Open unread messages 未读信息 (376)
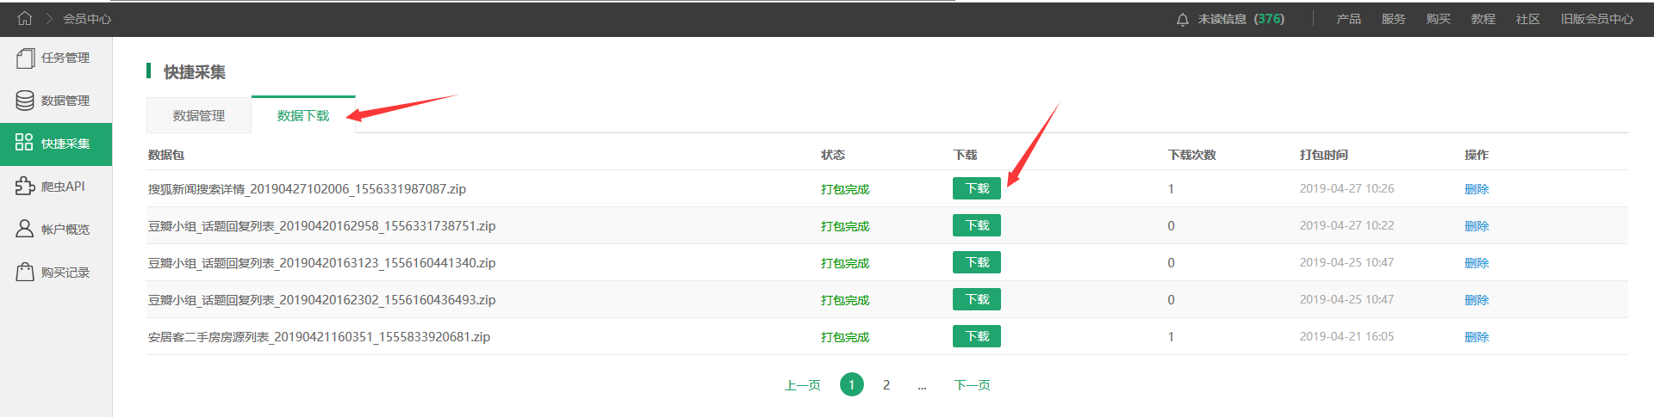Image resolution: width=1654 pixels, height=417 pixels. 1240,19
